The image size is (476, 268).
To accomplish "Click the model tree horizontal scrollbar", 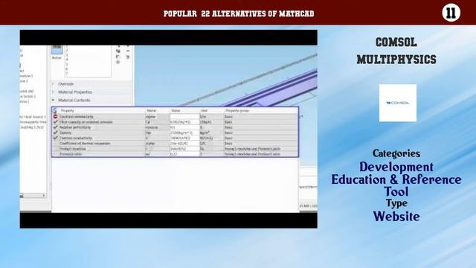I will click(x=33, y=196).
